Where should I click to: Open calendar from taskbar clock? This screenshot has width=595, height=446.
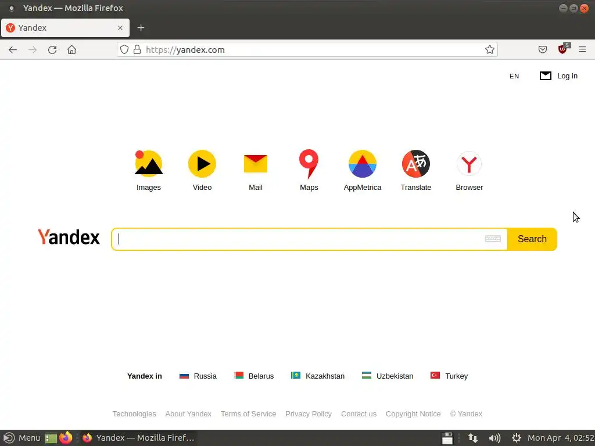tap(561, 438)
